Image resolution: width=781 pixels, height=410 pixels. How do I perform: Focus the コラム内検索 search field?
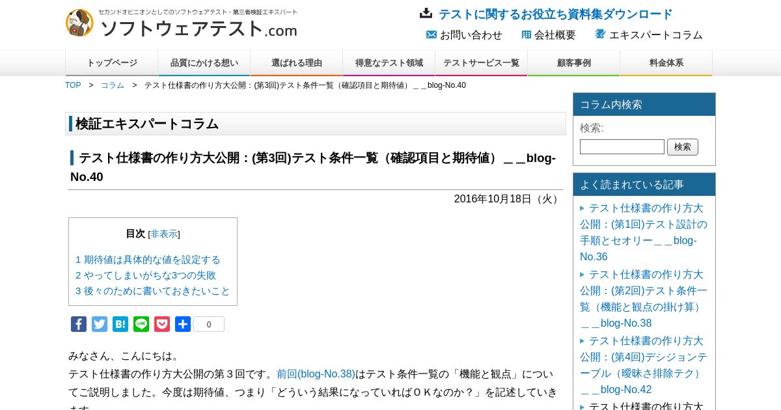pyautogui.click(x=622, y=147)
